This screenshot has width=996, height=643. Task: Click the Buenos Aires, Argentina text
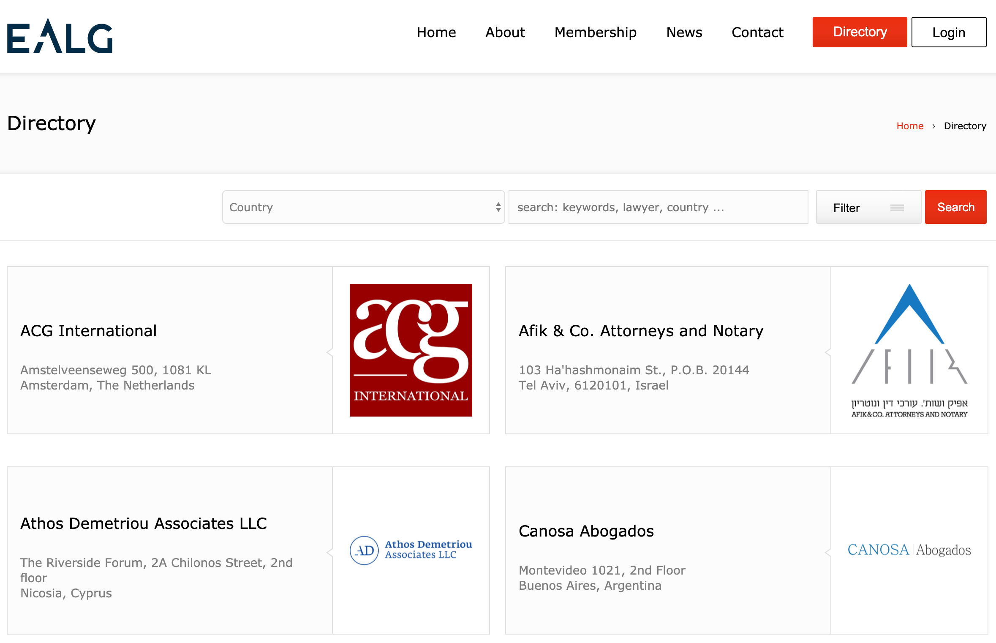tap(590, 586)
